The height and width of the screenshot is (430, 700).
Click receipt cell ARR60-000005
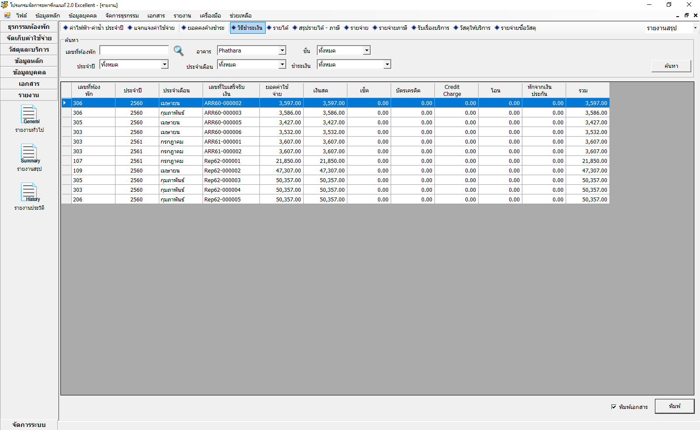tap(231, 122)
